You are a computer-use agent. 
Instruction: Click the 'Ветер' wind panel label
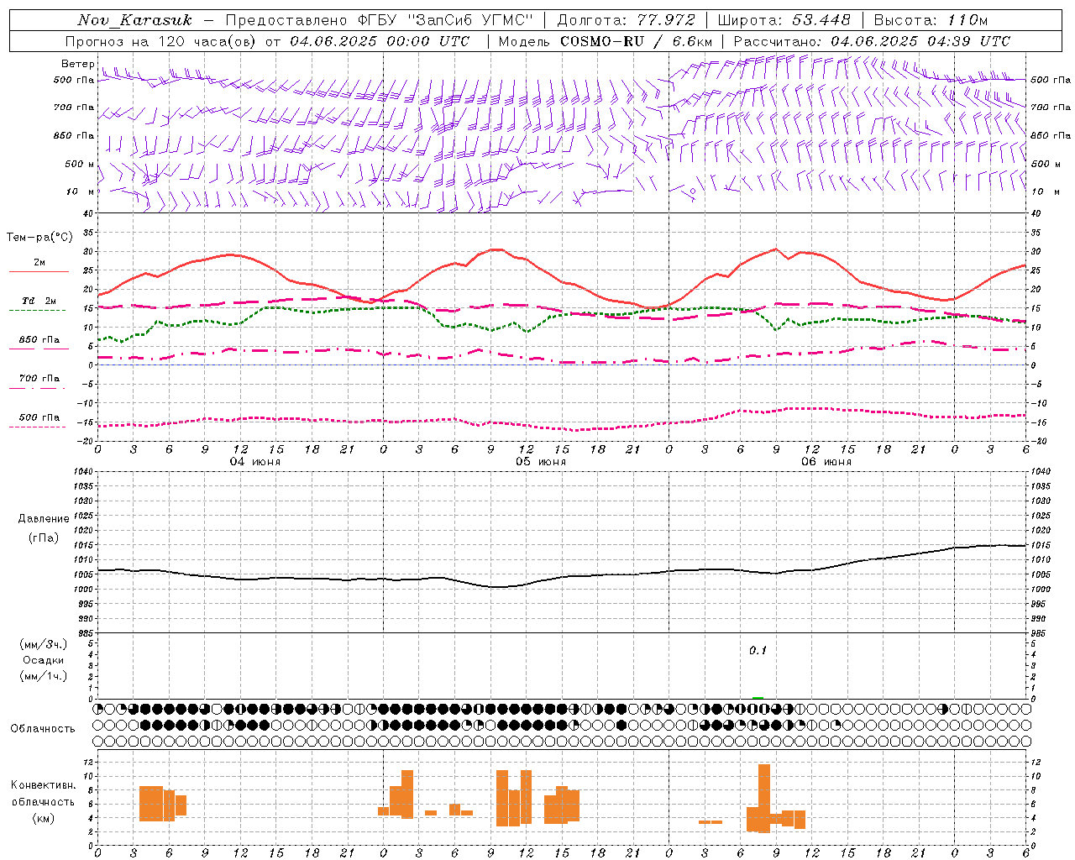pos(77,64)
